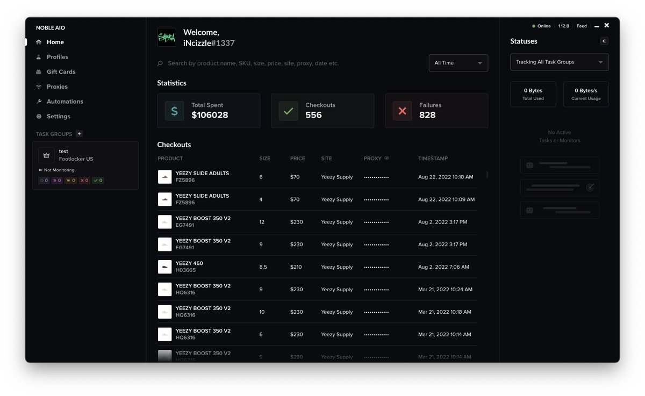Screen dimensions: 645x396
Task: Click the user avatar image
Action: tap(167, 38)
